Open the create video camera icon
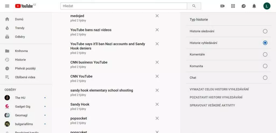Screen dimensions: 276x133 click(222, 6)
